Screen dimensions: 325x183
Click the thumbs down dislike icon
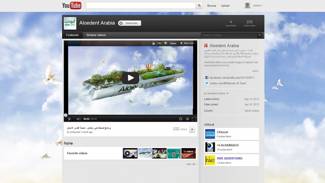point(166,43)
